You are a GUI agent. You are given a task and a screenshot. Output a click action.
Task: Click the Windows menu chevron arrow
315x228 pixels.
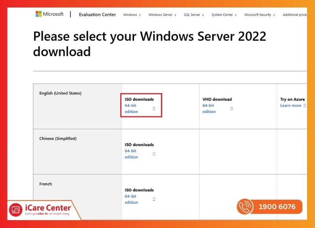pyautogui.click(x=140, y=15)
